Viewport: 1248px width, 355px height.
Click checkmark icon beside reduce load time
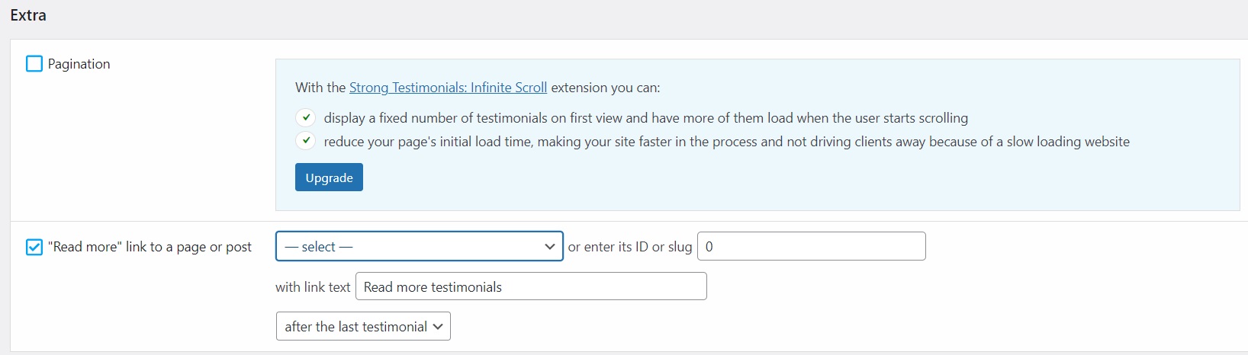click(x=306, y=141)
